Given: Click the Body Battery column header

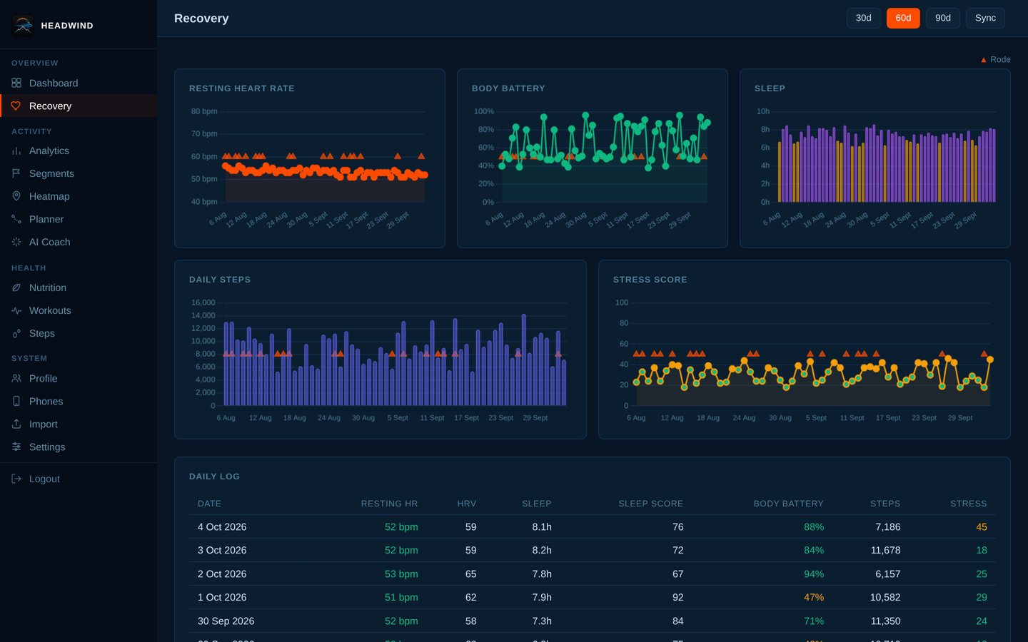Looking at the screenshot, I should pos(788,504).
